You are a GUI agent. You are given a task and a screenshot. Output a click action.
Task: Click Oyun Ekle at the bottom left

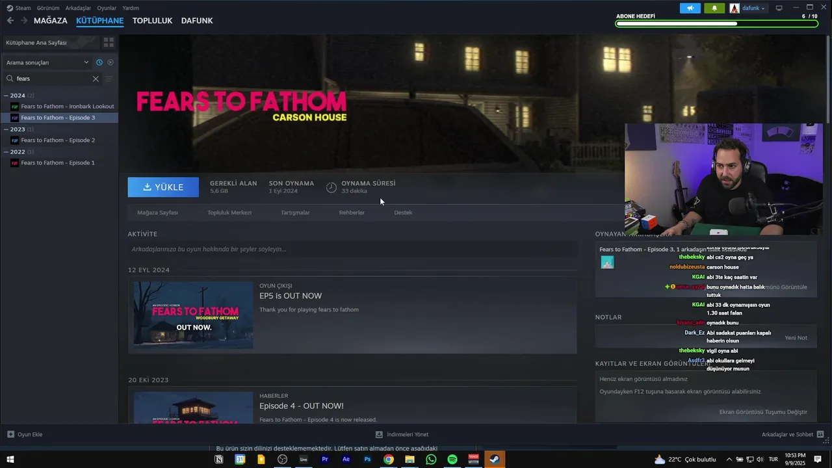click(25, 434)
